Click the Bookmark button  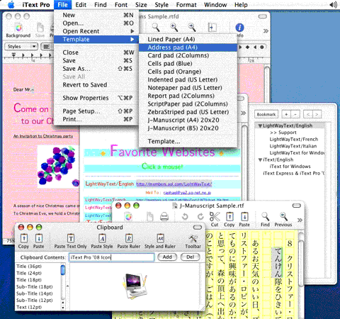tap(266, 114)
